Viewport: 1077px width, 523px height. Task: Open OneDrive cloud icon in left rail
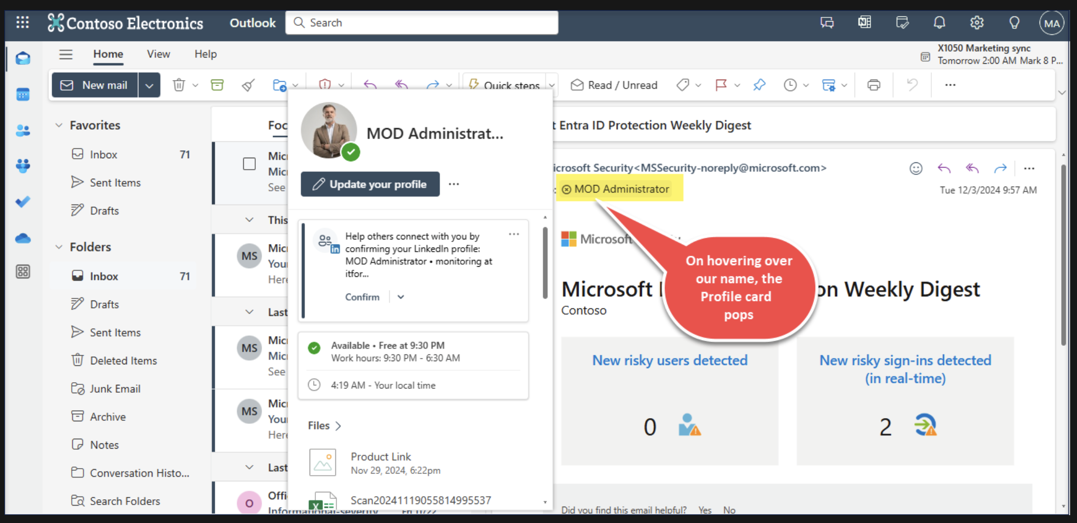pyautogui.click(x=23, y=238)
